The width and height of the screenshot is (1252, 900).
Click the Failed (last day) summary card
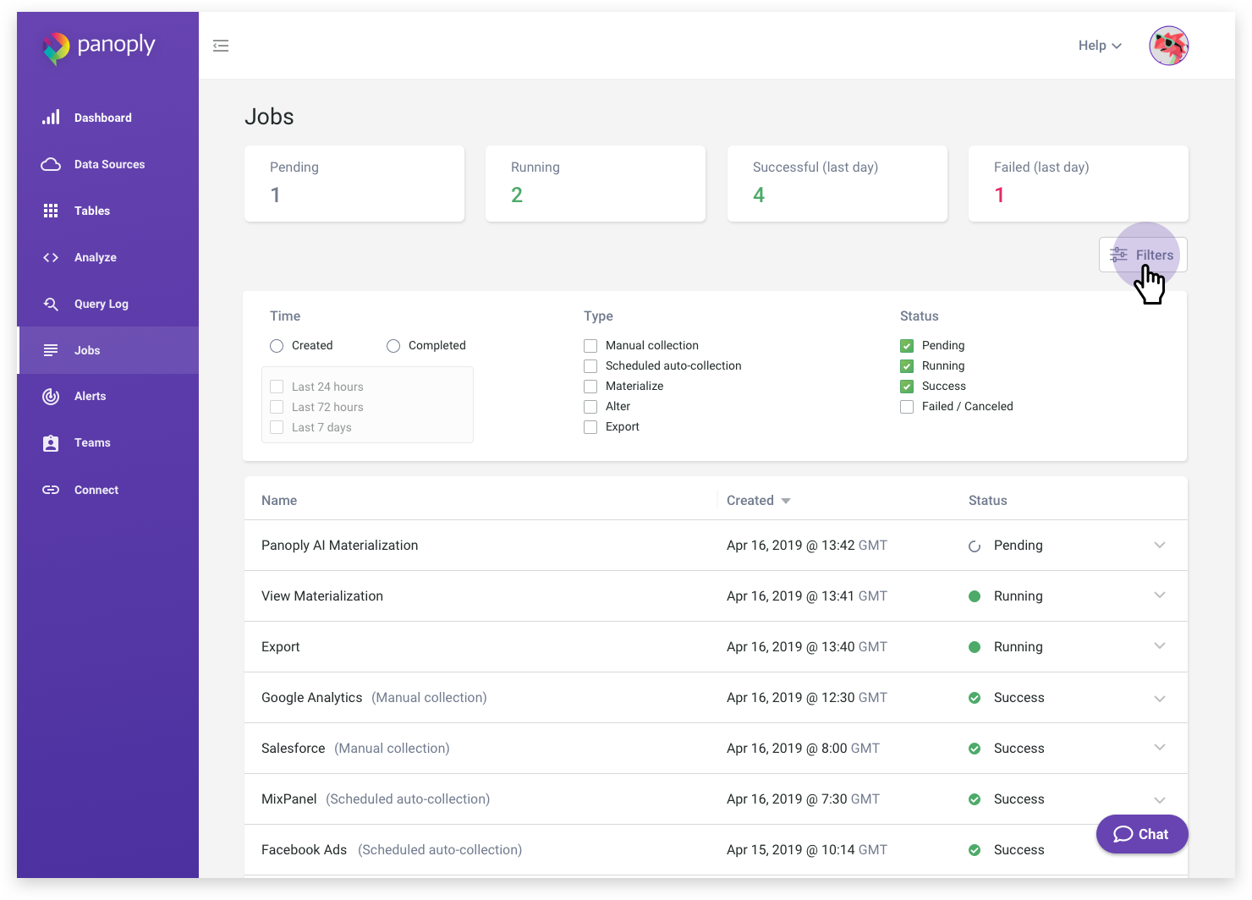[x=1079, y=184]
